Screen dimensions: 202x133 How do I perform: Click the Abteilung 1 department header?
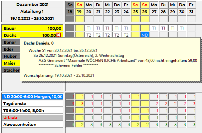click(32, 12)
